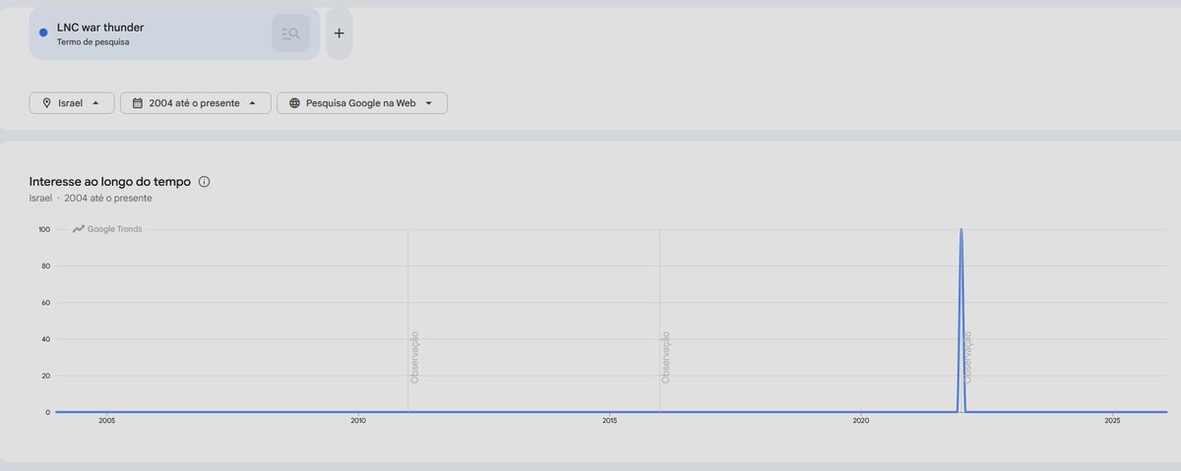Click the 2005 x-axis label

tap(107, 421)
